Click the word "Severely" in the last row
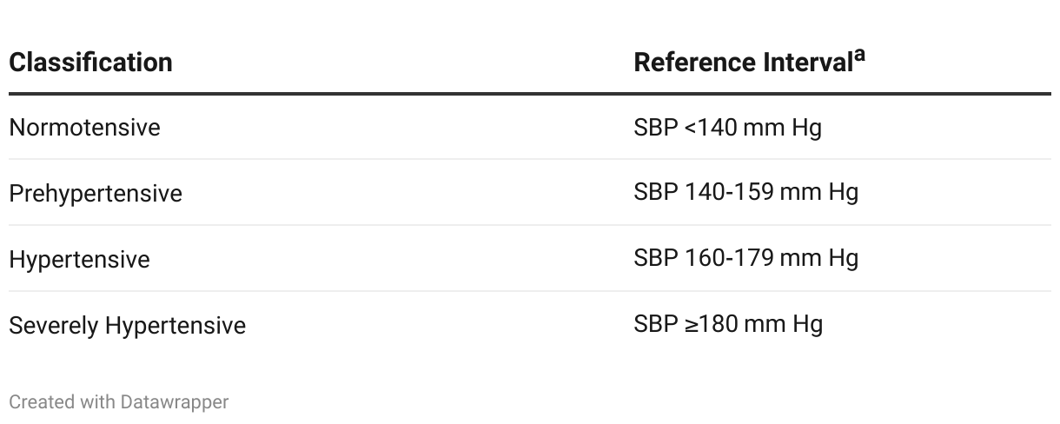The image size is (1060, 424). tap(54, 326)
